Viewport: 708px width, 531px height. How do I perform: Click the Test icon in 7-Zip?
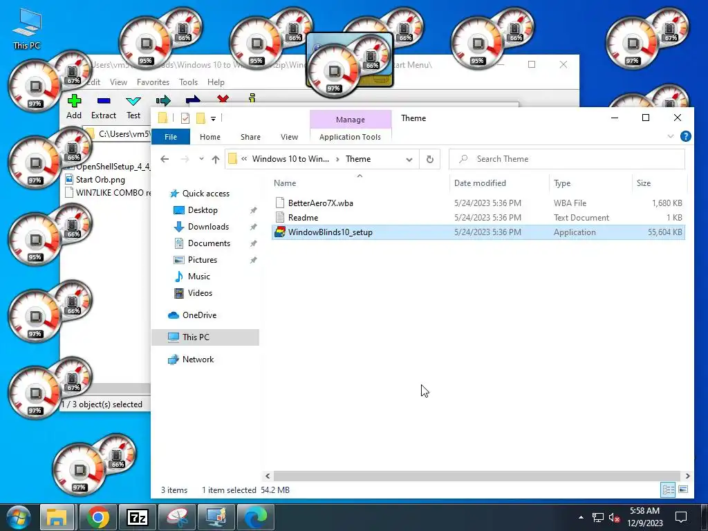pyautogui.click(x=133, y=106)
